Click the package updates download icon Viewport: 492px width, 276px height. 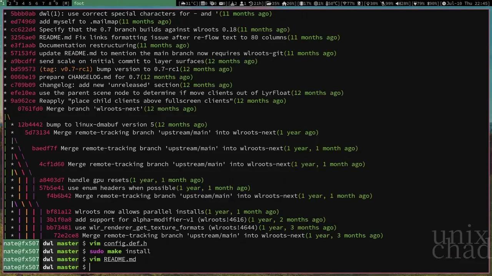pyautogui.click(x=233, y=3)
